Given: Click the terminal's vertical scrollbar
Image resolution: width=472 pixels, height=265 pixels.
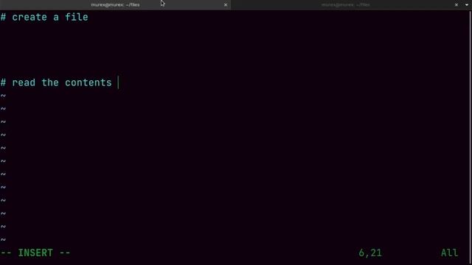Looking at the screenshot, I should click(471, 137).
